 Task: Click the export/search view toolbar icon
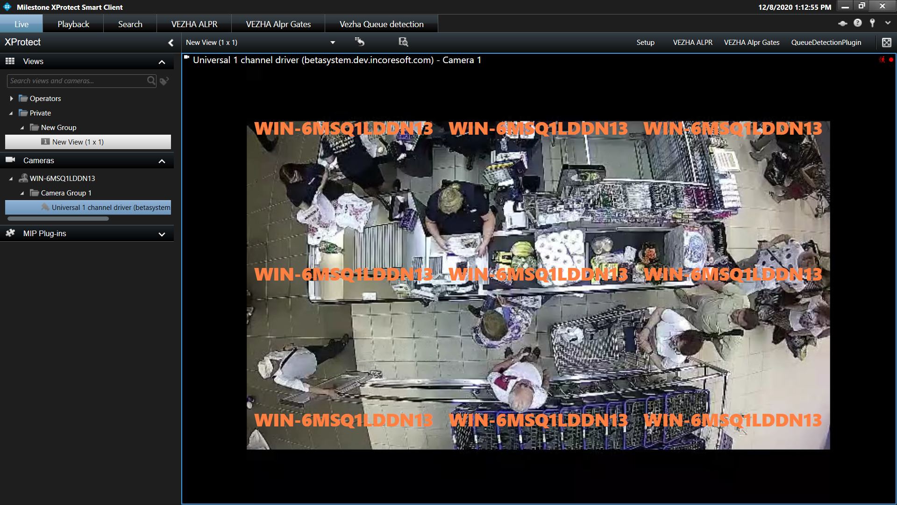[403, 42]
